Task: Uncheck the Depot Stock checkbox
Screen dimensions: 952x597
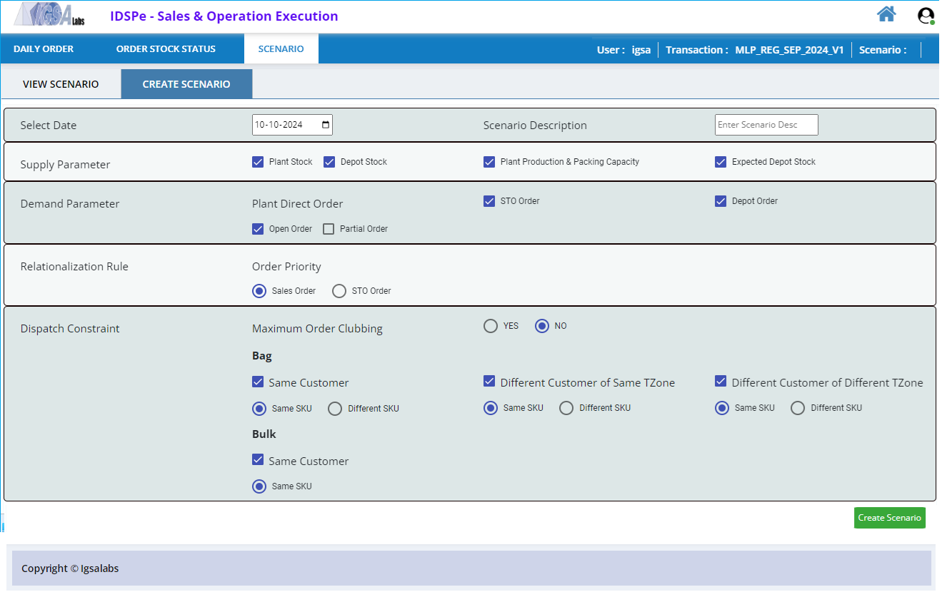Action: [x=329, y=162]
